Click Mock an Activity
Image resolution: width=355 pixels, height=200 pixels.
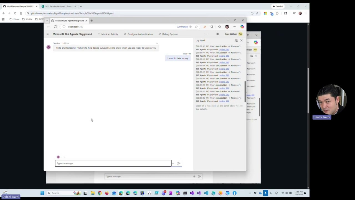108,34
